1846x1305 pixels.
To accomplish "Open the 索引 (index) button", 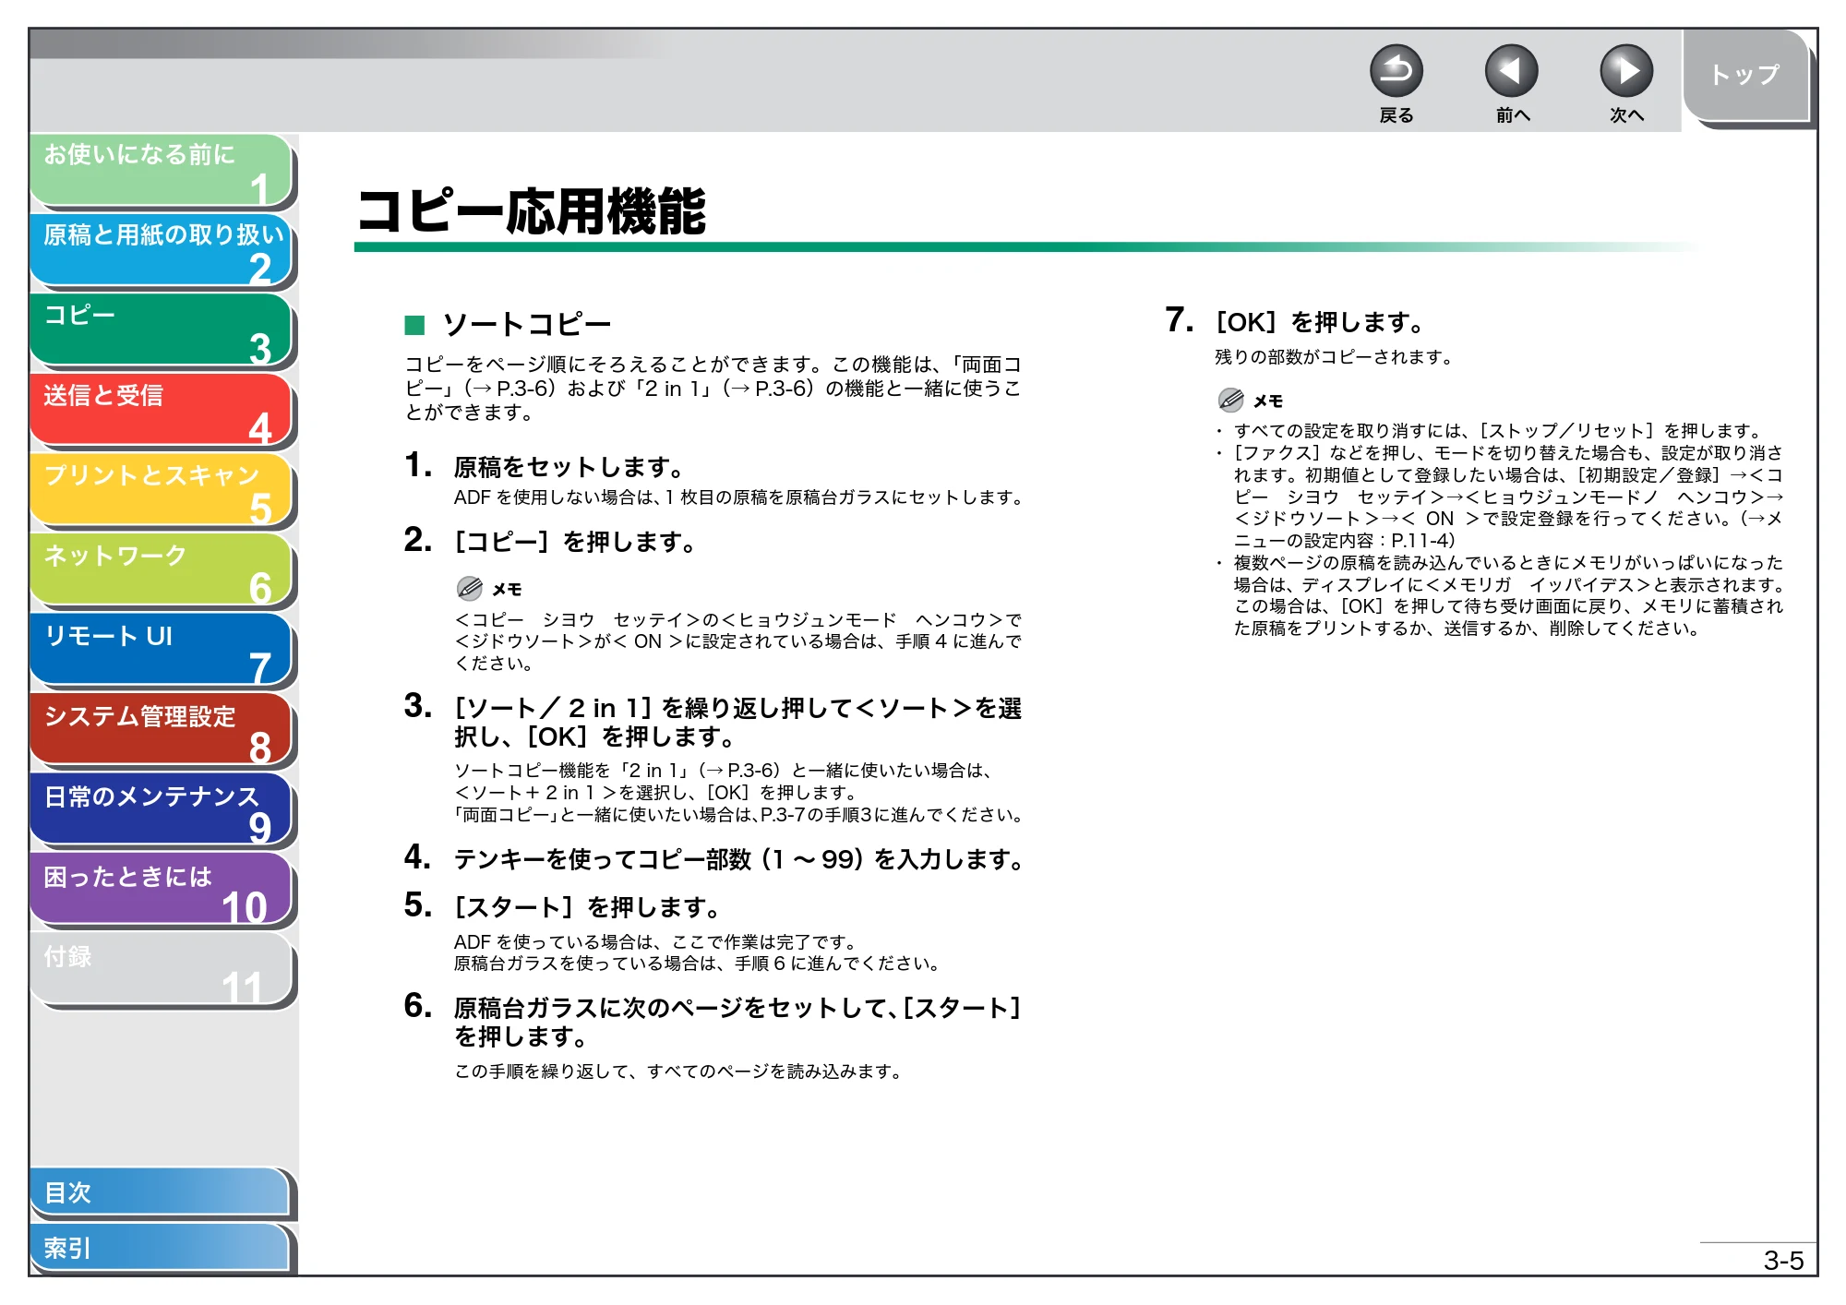I will click(162, 1249).
